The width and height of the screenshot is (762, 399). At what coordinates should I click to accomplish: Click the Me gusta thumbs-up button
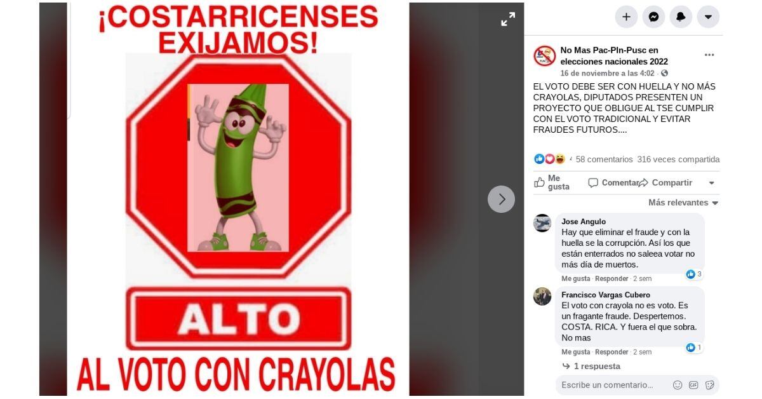553,183
